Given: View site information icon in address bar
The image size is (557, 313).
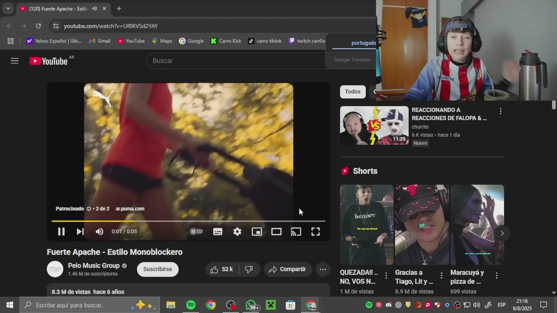Looking at the screenshot, I should point(56,26).
